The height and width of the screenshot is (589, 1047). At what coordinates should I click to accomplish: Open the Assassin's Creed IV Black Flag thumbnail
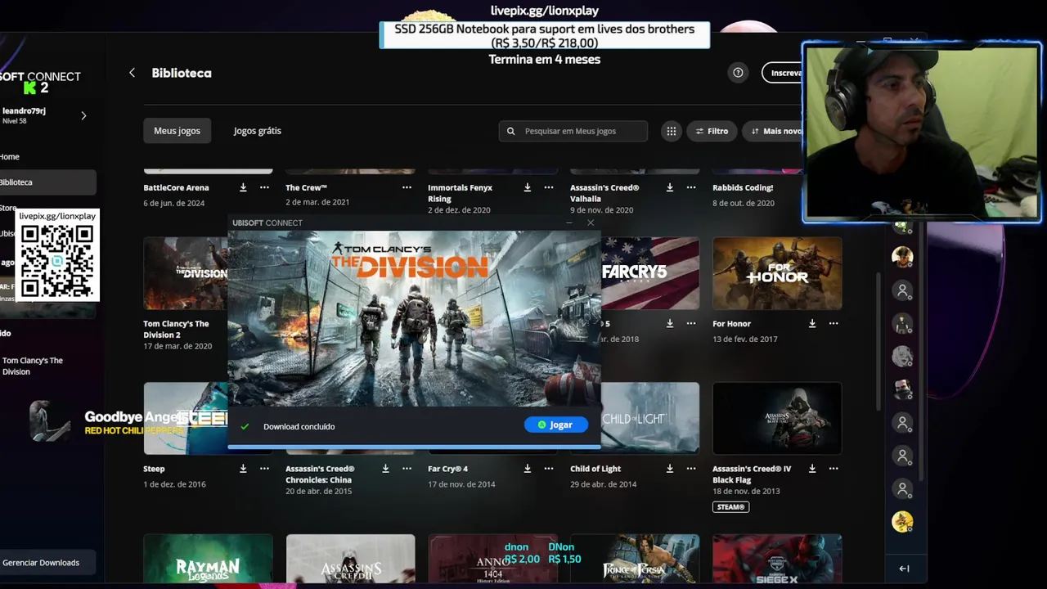click(x=777, y=418)
